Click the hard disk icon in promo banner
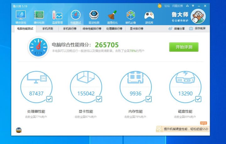The width and height of the screenshot is (226, 144). coord(159,129)
